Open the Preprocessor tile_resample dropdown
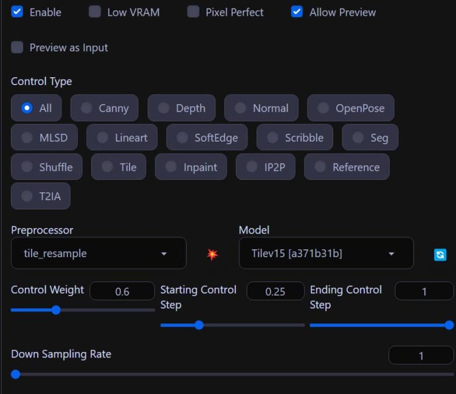456x394 pixels. coord(98,254)
